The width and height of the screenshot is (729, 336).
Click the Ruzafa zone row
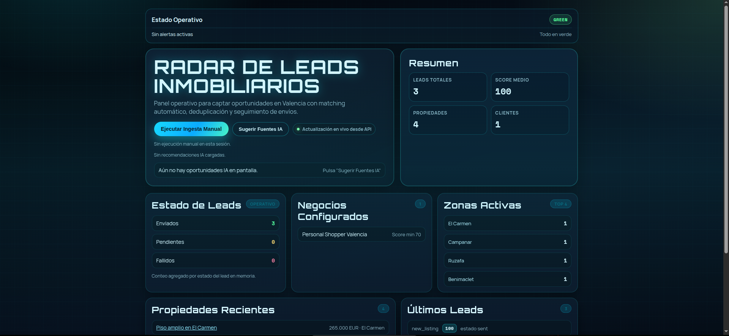click(x=507, y=261)
